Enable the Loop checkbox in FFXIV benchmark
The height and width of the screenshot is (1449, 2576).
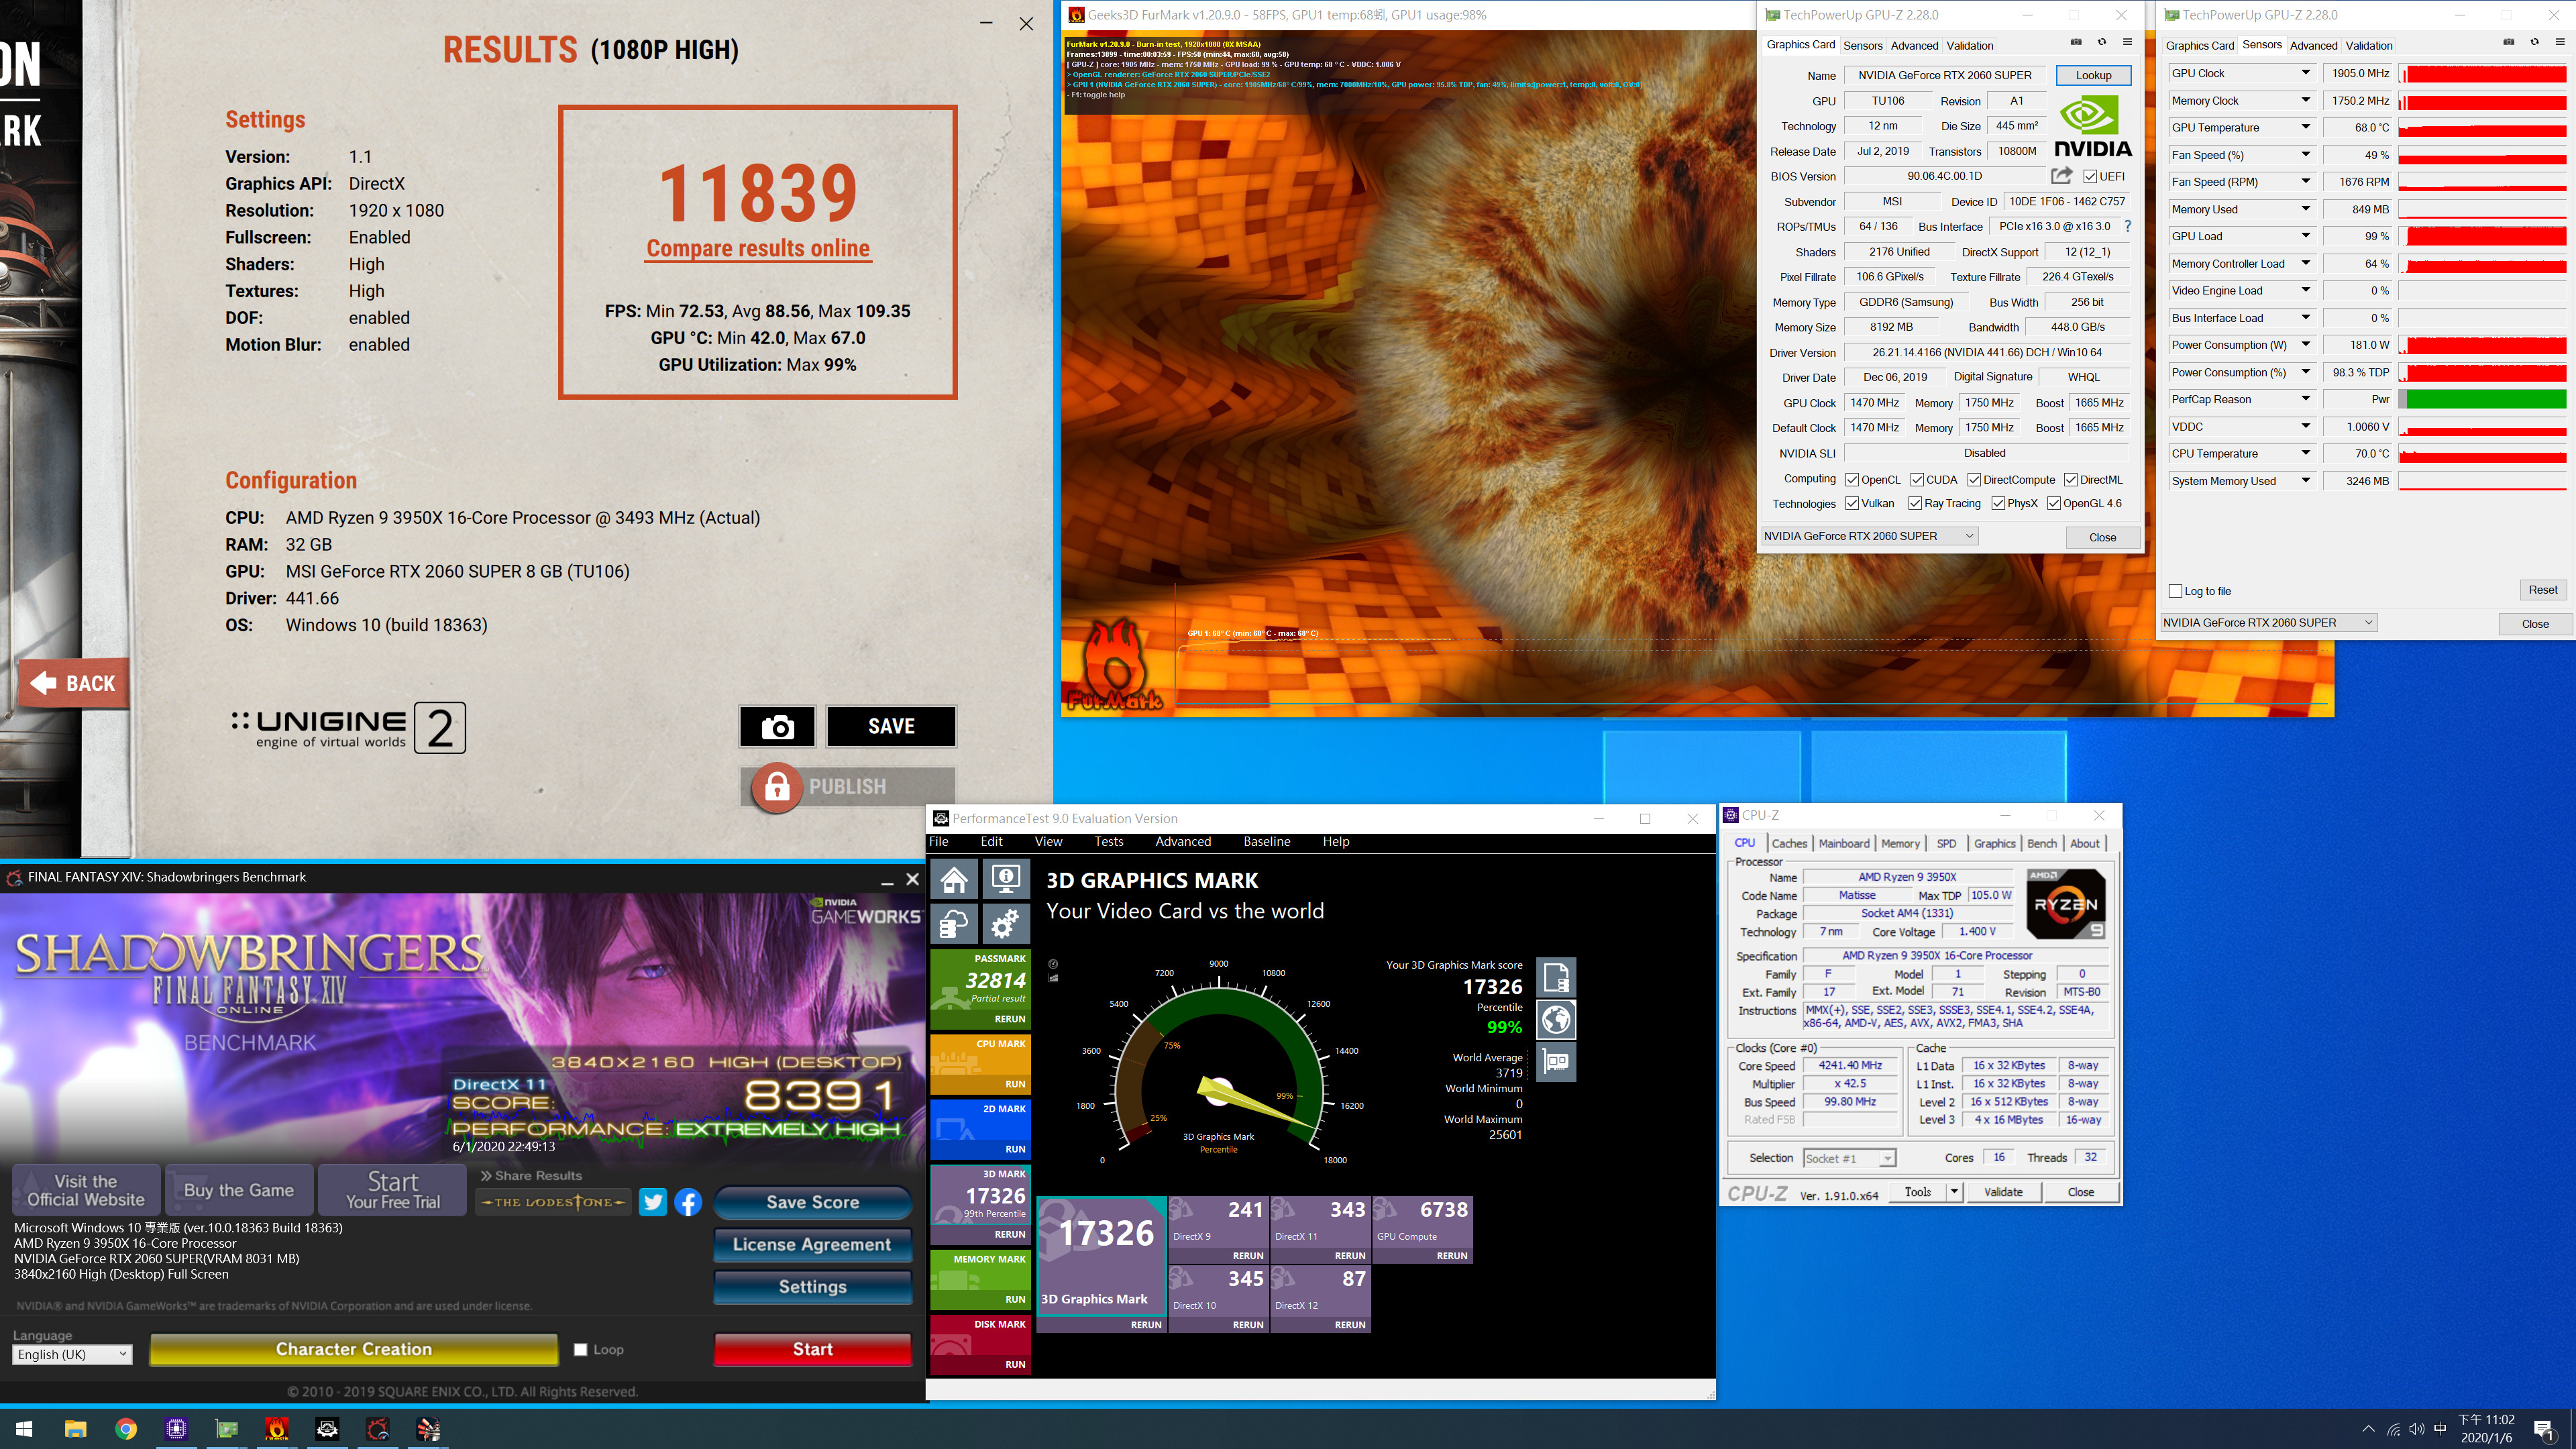[580, 1349]
